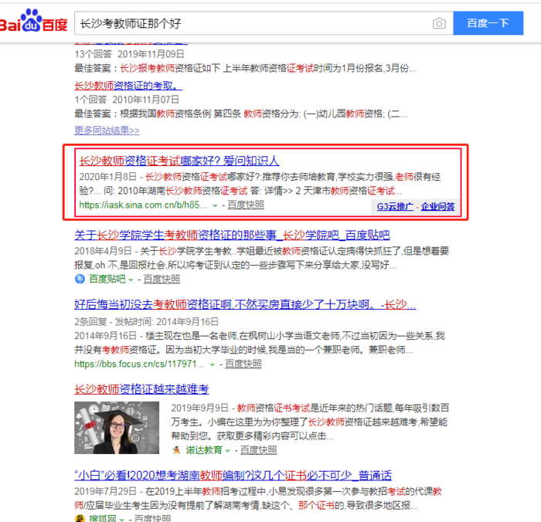541x522 pixels.
Task: Click the 百度贴吧 source icon
Action: tap(80, 279)
